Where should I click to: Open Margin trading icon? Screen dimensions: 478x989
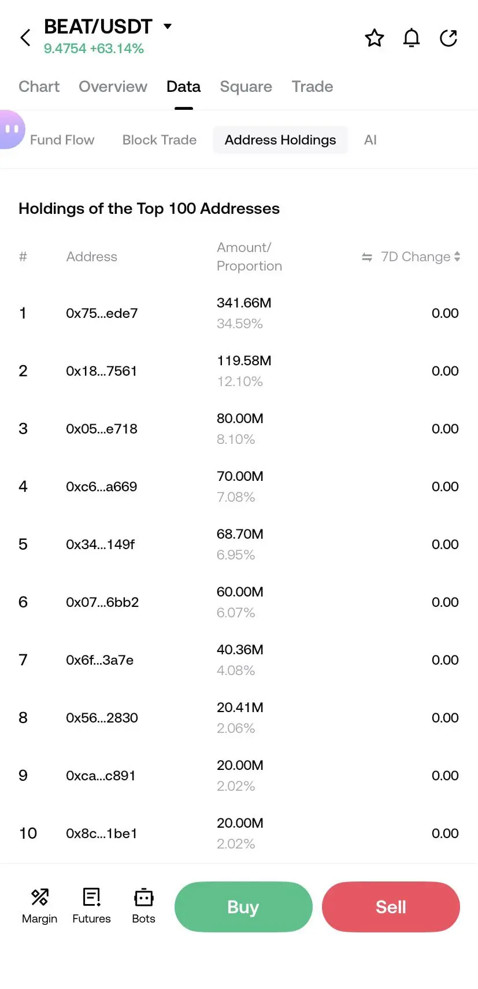click(x=39, y=906)
